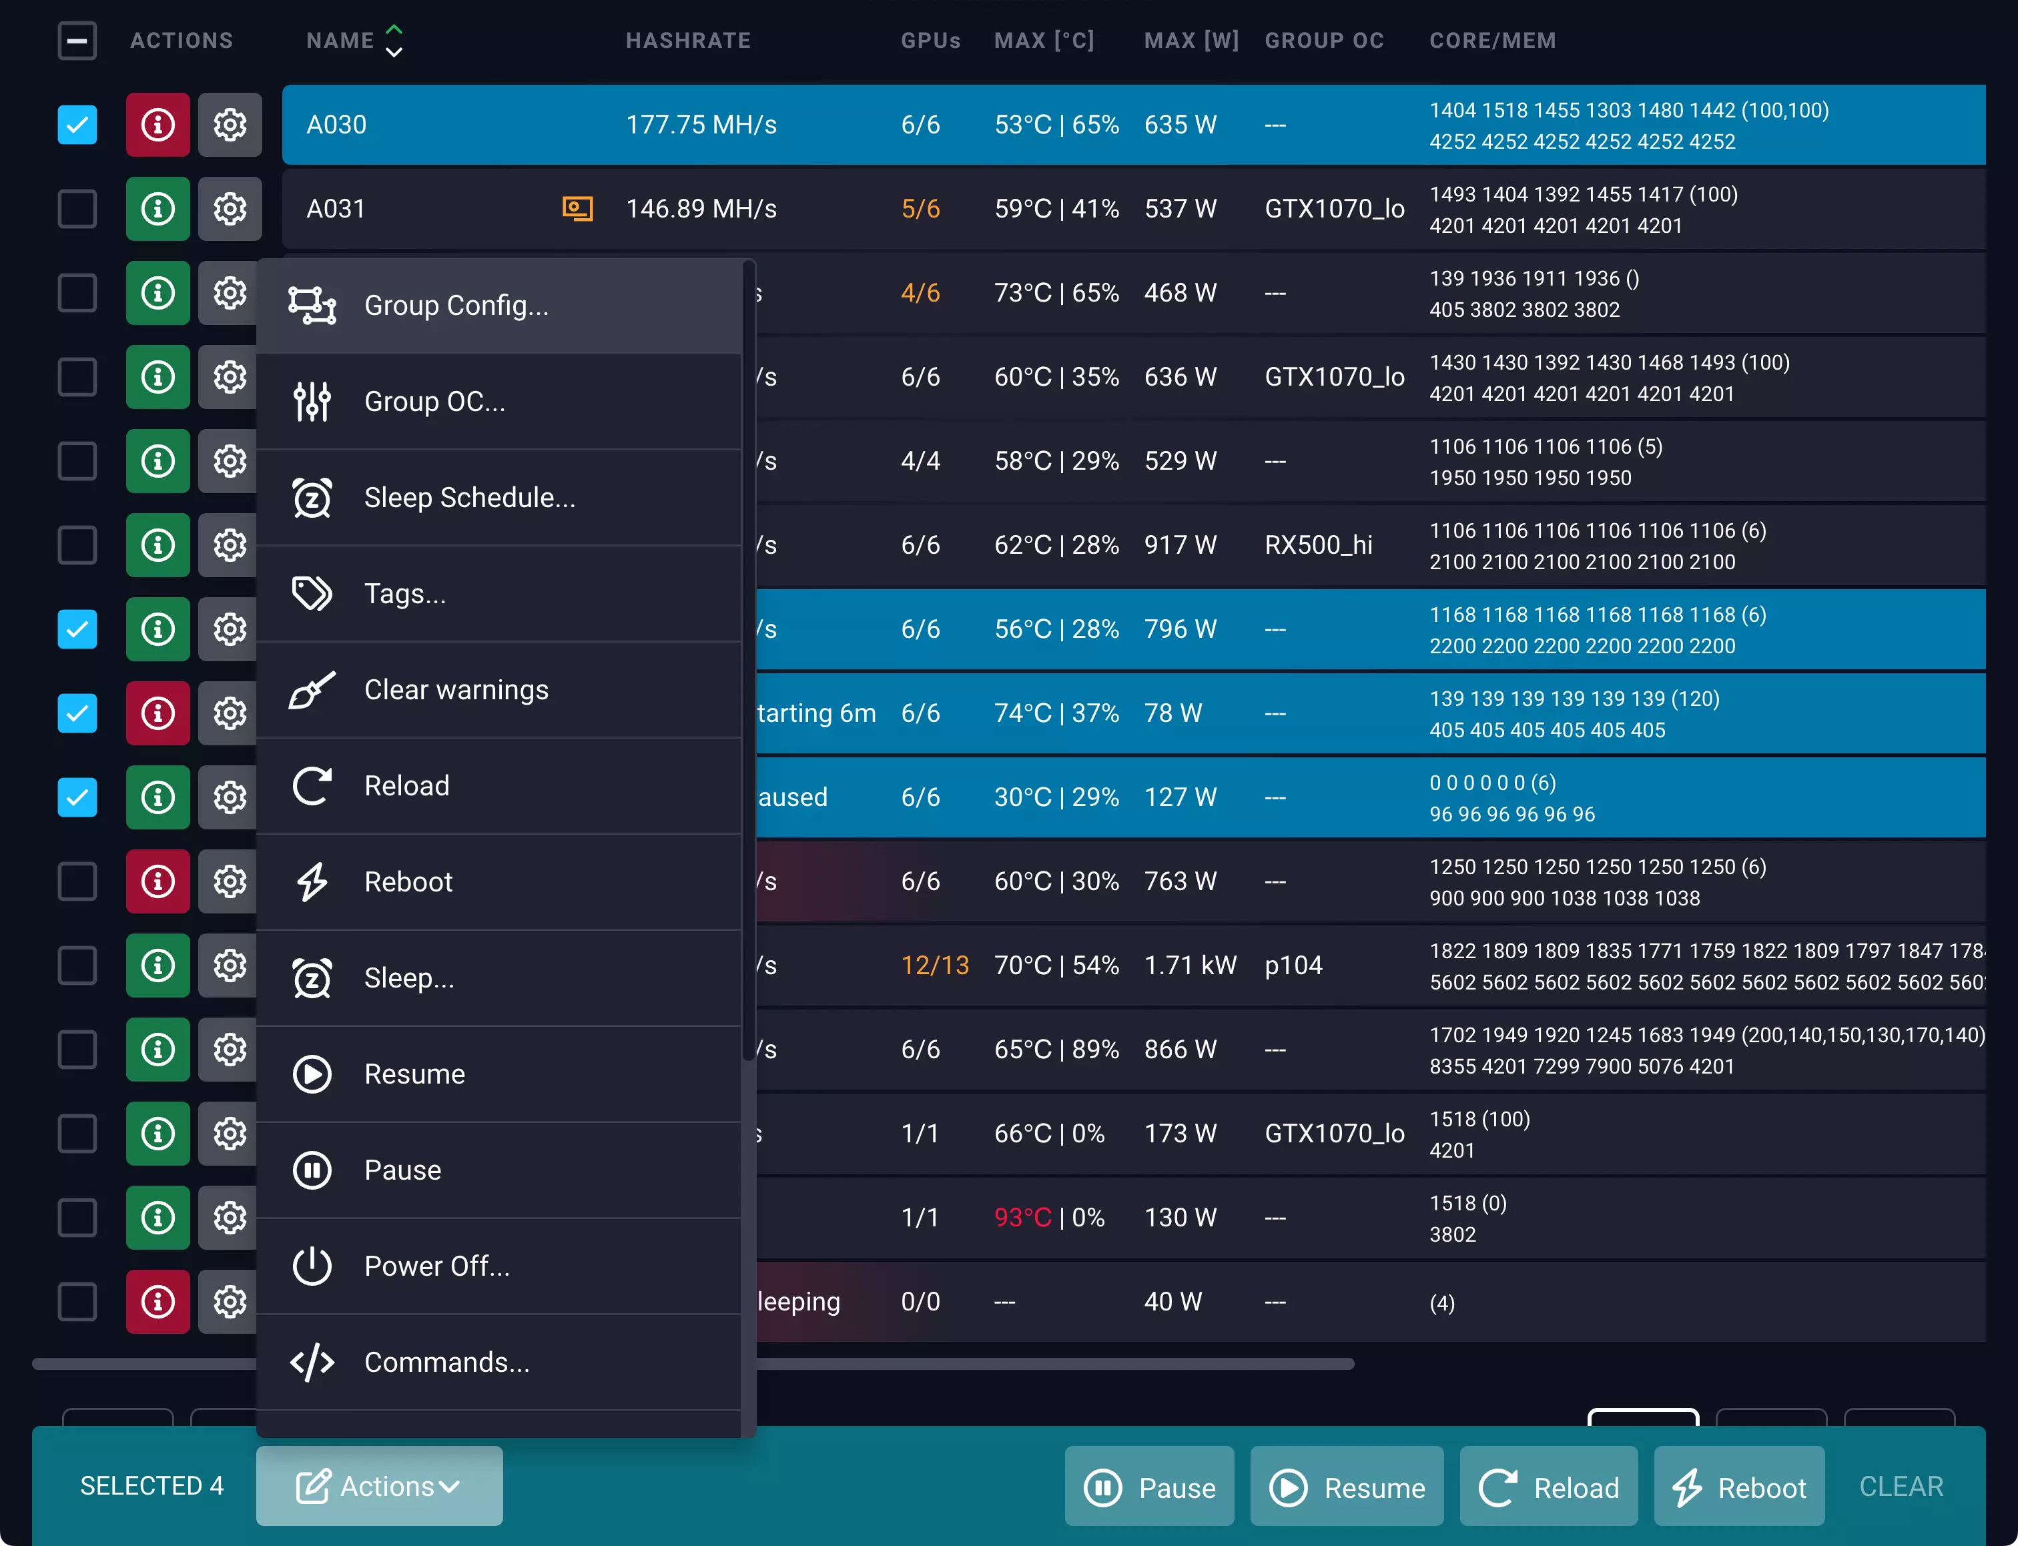Click the Sleep Schedule alarm clock icon
The image size is (2018, 1546).
312,498
